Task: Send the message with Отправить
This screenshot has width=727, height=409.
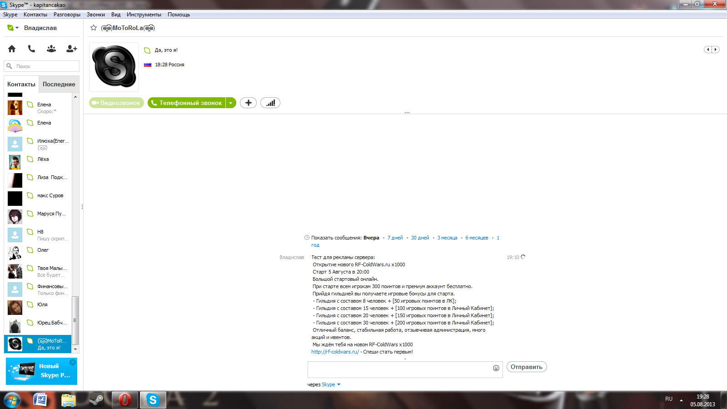Action: pos(527,367)
